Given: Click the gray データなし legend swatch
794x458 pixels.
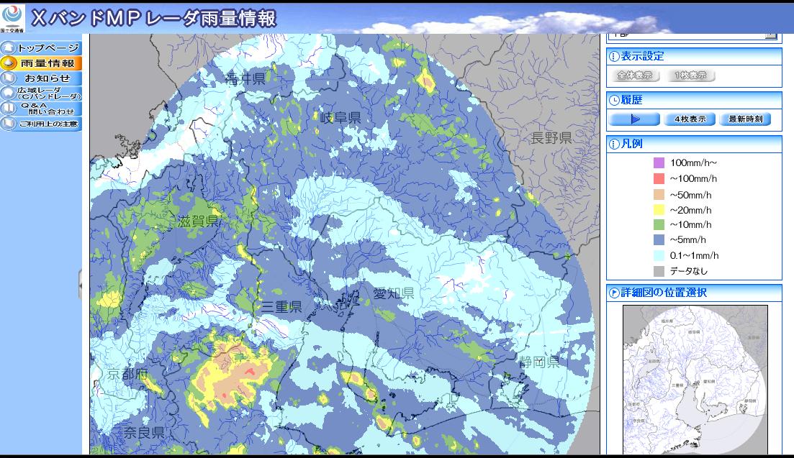Looking at the screenshot, I should [x=659, y=271].
